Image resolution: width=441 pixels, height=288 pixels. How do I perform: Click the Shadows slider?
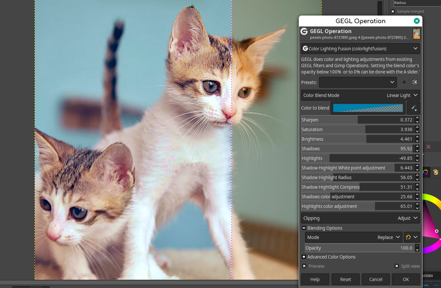(x=358, y=149)
